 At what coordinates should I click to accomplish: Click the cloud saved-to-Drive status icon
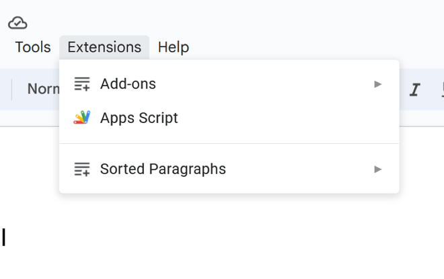(17, 23)
